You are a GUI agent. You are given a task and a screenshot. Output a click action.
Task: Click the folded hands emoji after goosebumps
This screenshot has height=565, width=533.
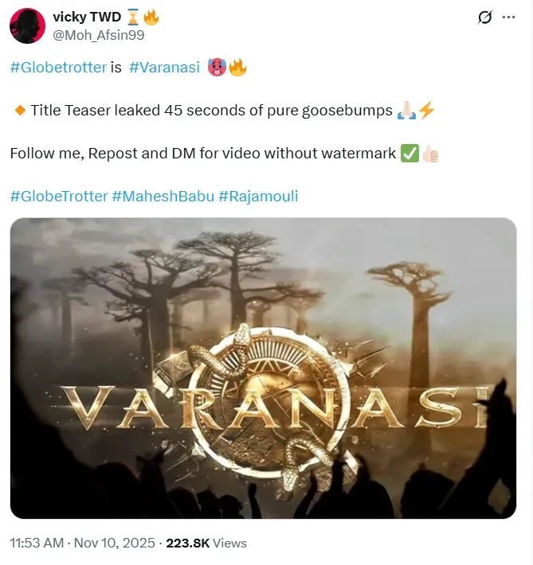(x=406, y=111)
